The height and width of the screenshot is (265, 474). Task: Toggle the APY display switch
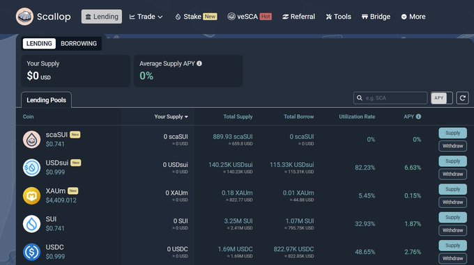[442, 98]
